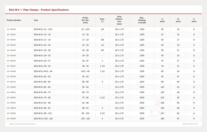Click the Max. Working Load column header

[142, 20]
